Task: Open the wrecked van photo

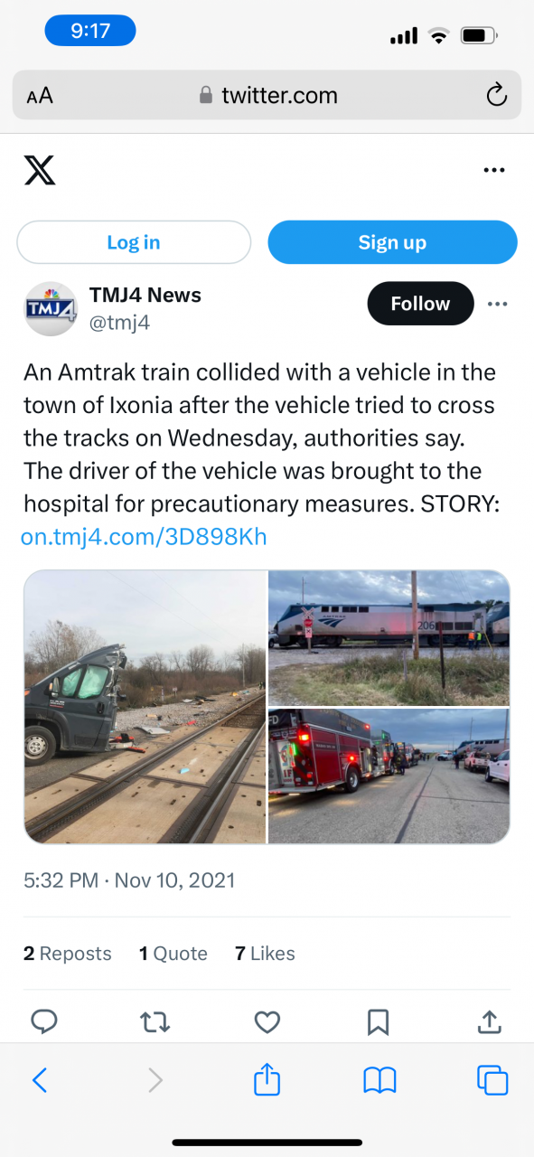Action: pos(145,707)
